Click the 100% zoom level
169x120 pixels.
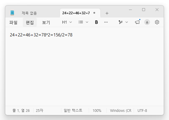[97, 111]
